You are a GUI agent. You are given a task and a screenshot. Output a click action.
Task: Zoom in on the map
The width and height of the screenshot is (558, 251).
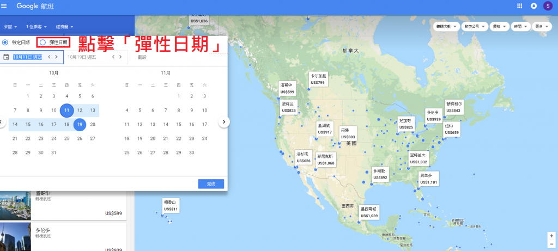[x=551, y=236]
